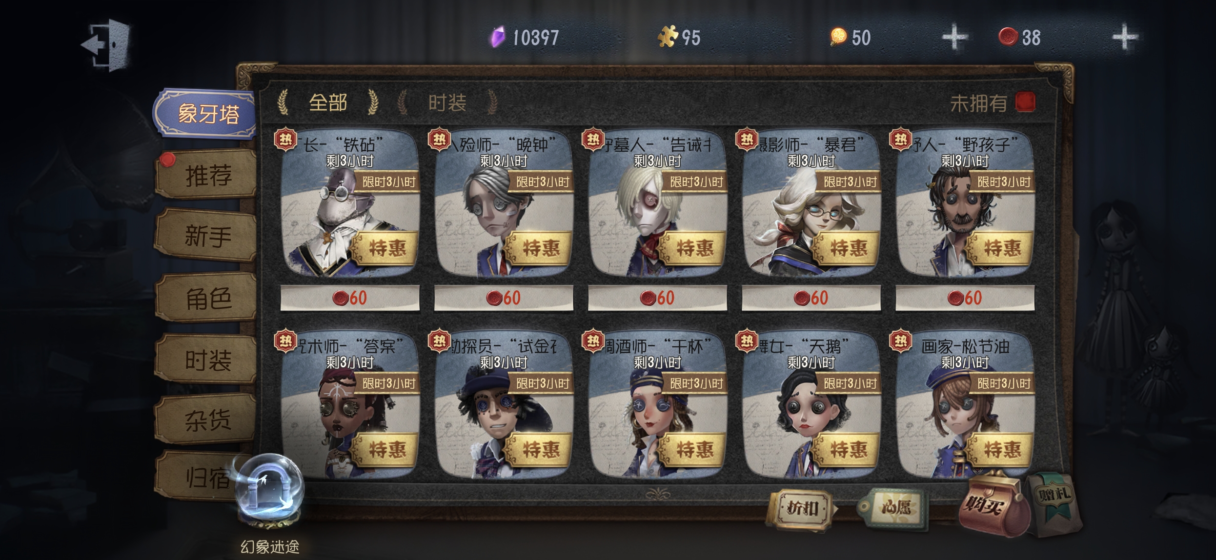
Task: Open the 推荐 sidebar category
Action: coord(207,175)
